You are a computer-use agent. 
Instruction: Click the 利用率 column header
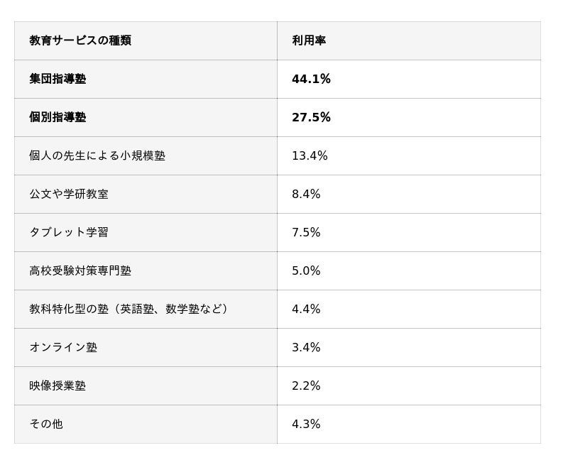click(x=309, y=40)
